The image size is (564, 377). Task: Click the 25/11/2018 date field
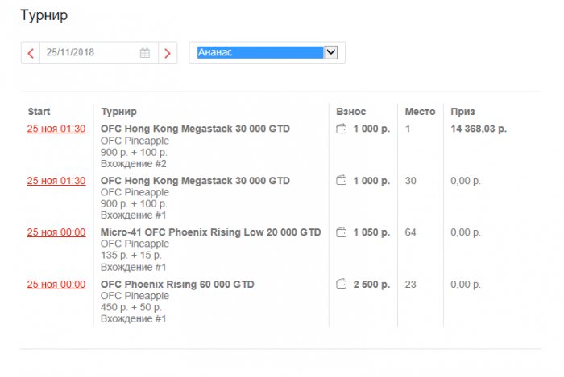[x=89, y=53]
